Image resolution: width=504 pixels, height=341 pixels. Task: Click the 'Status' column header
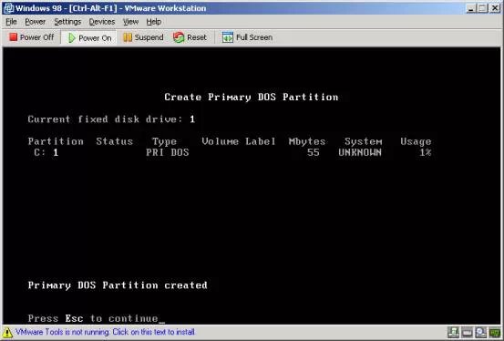click(x=115, y=141)
